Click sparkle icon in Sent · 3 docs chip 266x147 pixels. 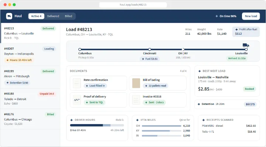tap(146, 102)
